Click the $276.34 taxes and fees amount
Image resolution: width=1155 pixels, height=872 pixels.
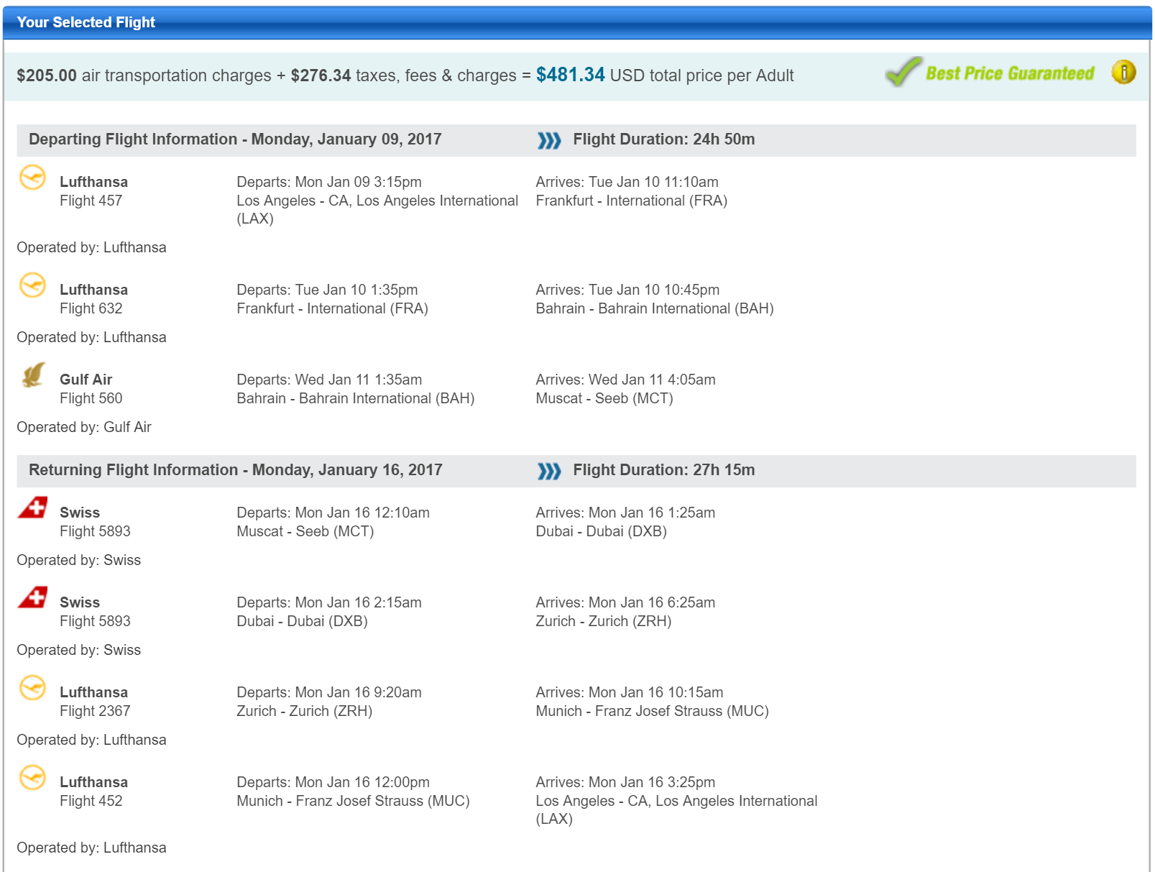coord(321,75)
